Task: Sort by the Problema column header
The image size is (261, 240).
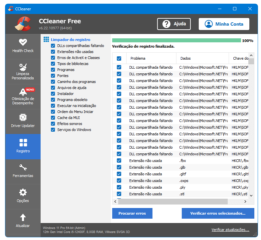Action: click(x=151, y=58)
